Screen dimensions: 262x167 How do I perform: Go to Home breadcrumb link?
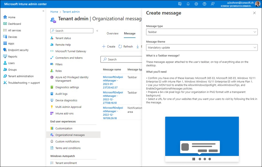[54, 12]
